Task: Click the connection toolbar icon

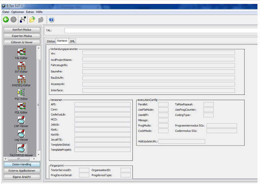Action: (23, 19)
